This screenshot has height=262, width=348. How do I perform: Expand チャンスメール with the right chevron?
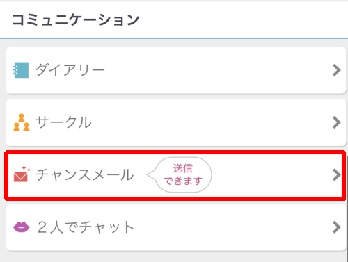(336, 175)
